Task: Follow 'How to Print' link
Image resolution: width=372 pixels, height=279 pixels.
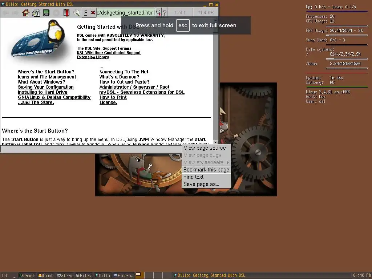Action: (113, 97)
